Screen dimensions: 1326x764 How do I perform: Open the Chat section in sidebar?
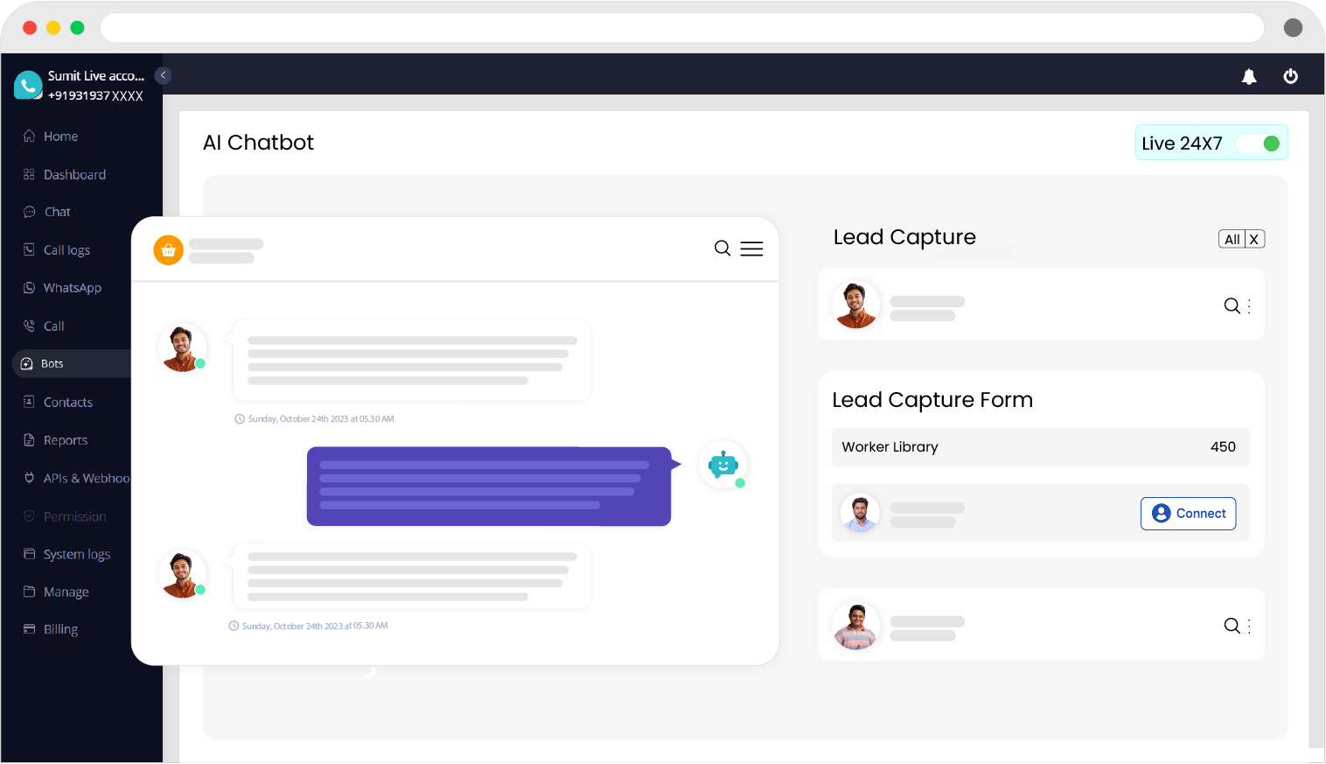point(56,211)
